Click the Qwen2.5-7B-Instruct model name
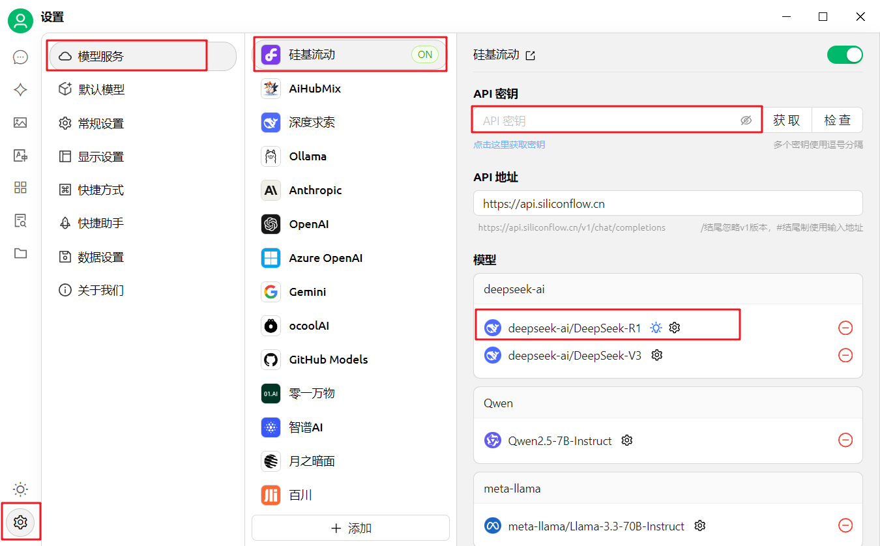Image resolution: width=880 pixels, height=546 pixels. [x=560, y=440]
